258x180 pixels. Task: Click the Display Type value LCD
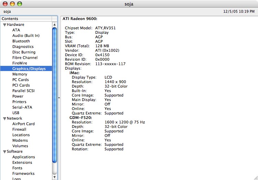click(x=108, y=77)
